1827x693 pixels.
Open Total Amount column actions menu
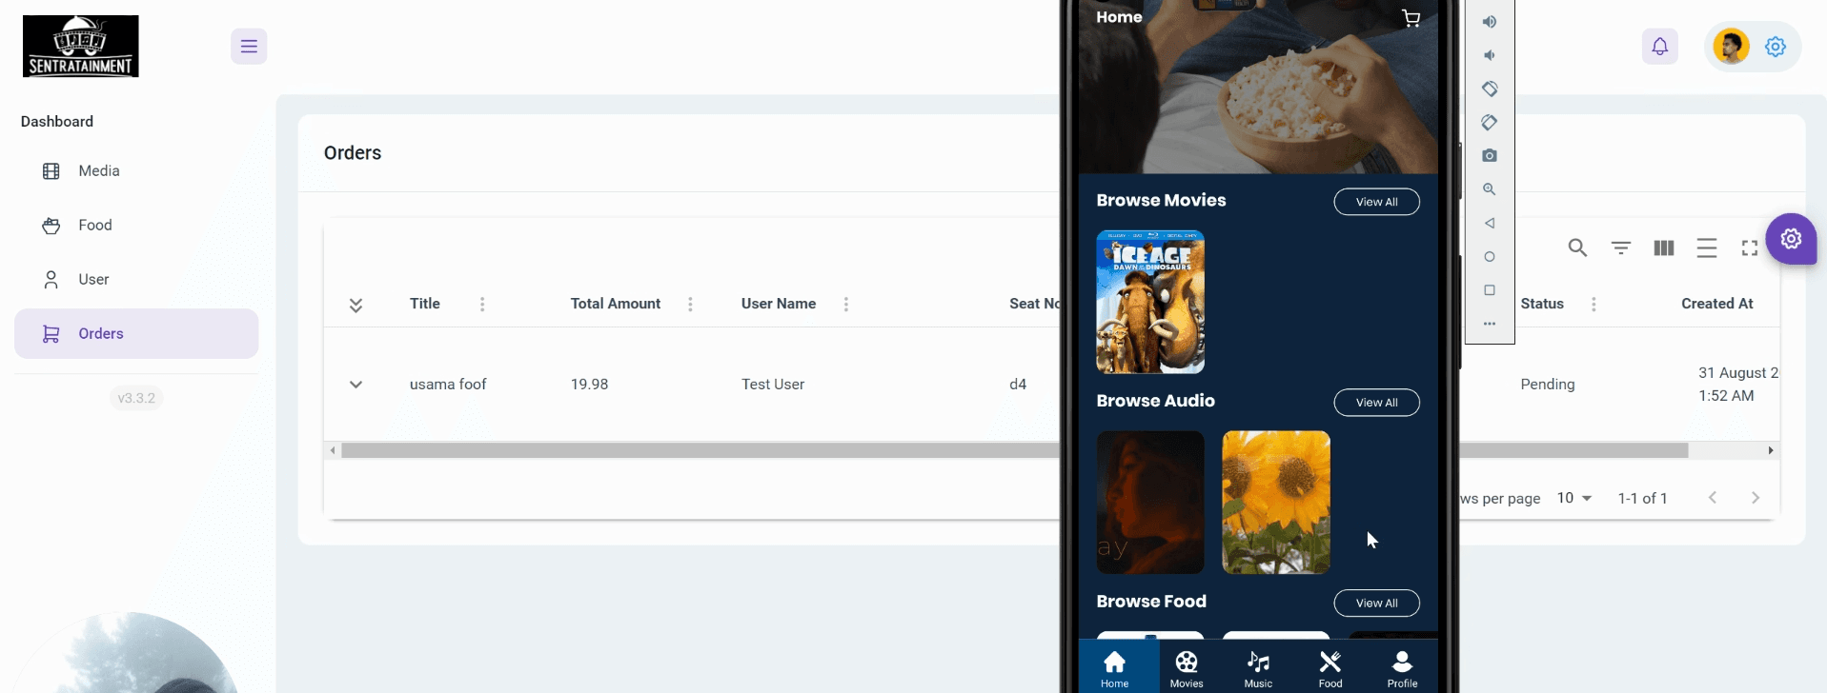[690, 305]
